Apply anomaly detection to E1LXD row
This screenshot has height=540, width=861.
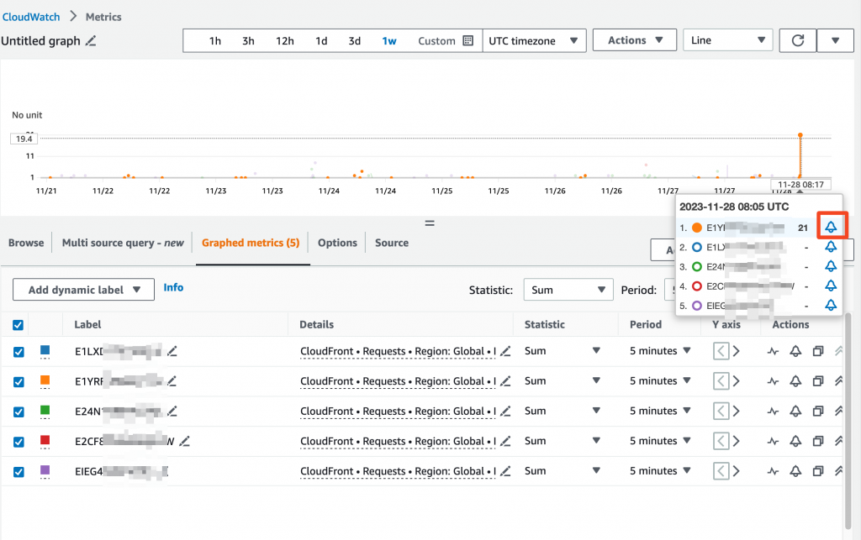(x=774, y=351)
